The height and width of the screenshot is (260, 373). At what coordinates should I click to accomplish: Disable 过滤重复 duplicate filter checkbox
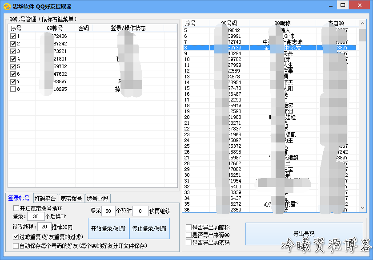[16, 237]
